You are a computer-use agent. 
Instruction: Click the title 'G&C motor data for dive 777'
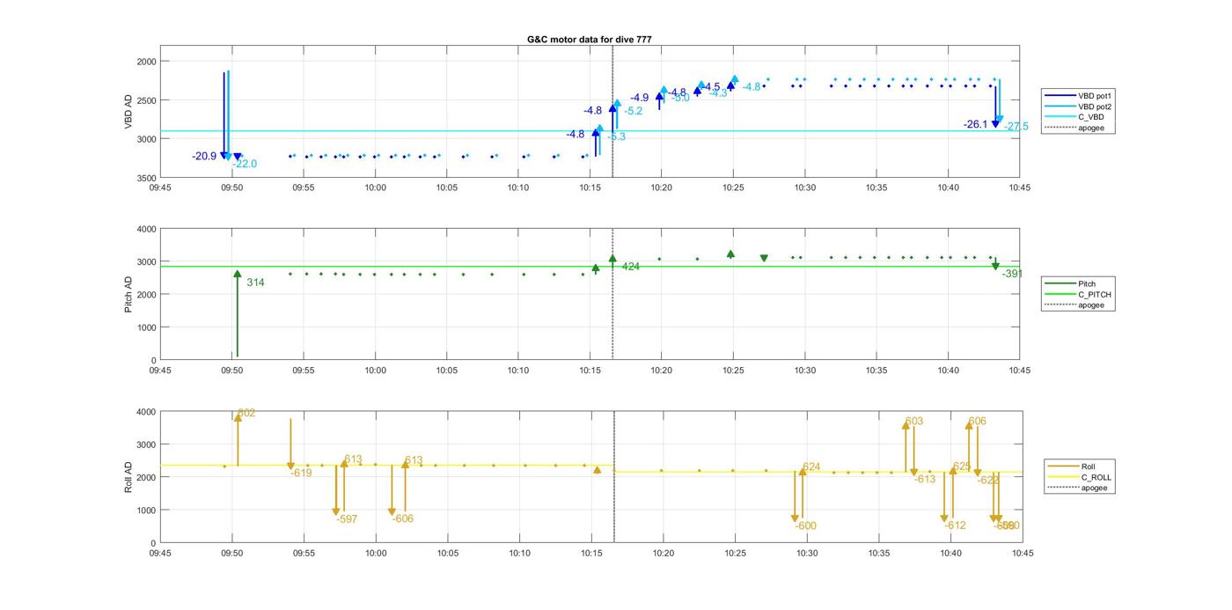coord(589,40)
